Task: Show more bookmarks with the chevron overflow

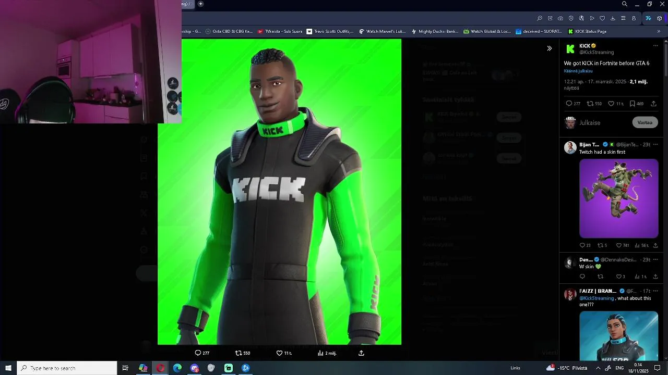Action: click(x=659, y=31)
